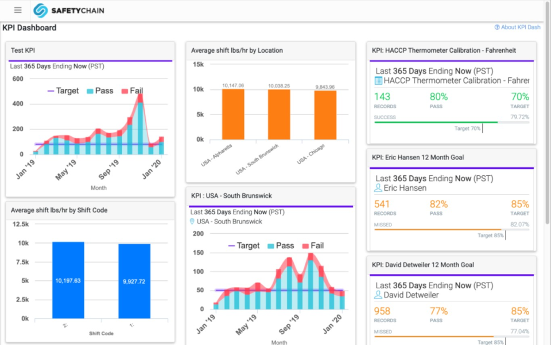Click the Eric Hansen missed progress bar

[x=452, y=230]
